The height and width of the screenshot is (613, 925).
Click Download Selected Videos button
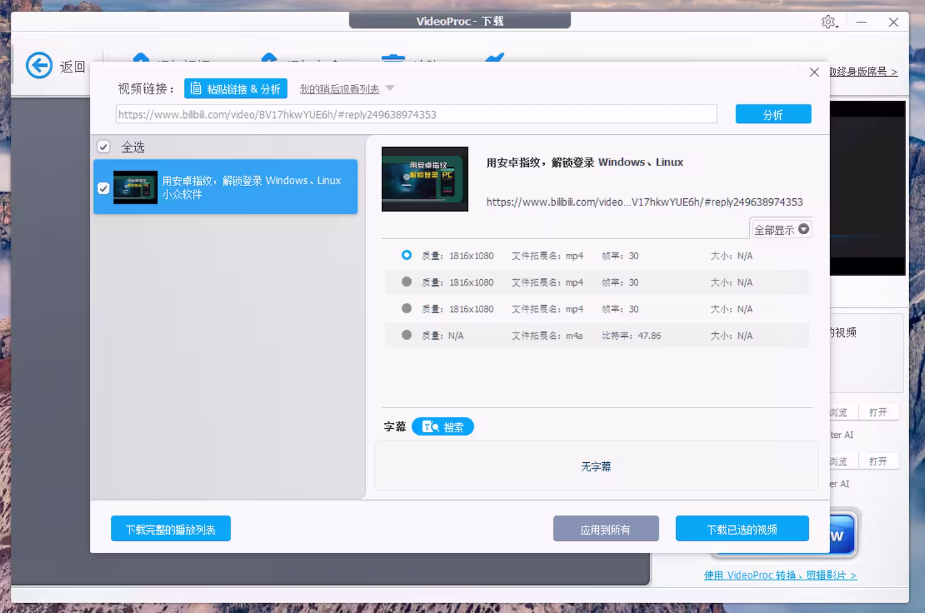pos(742,529)
